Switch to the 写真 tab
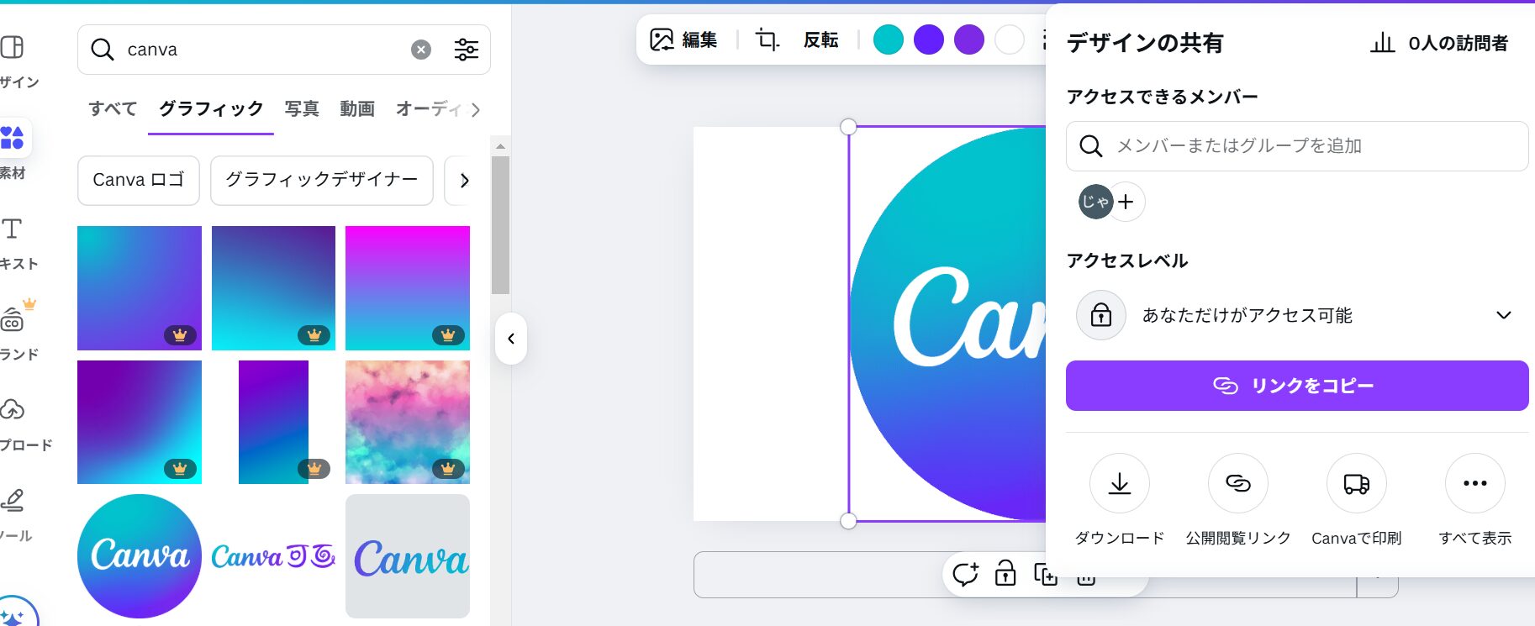The image size is (1535, 626). (302, 108)
